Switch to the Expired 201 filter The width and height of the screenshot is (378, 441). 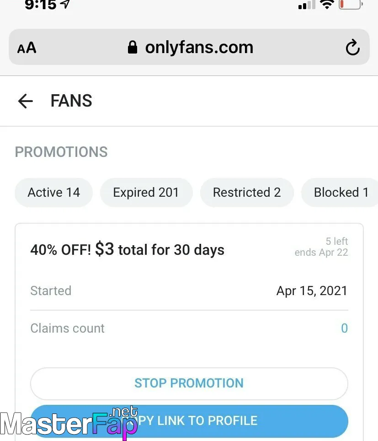pos(146,193)
